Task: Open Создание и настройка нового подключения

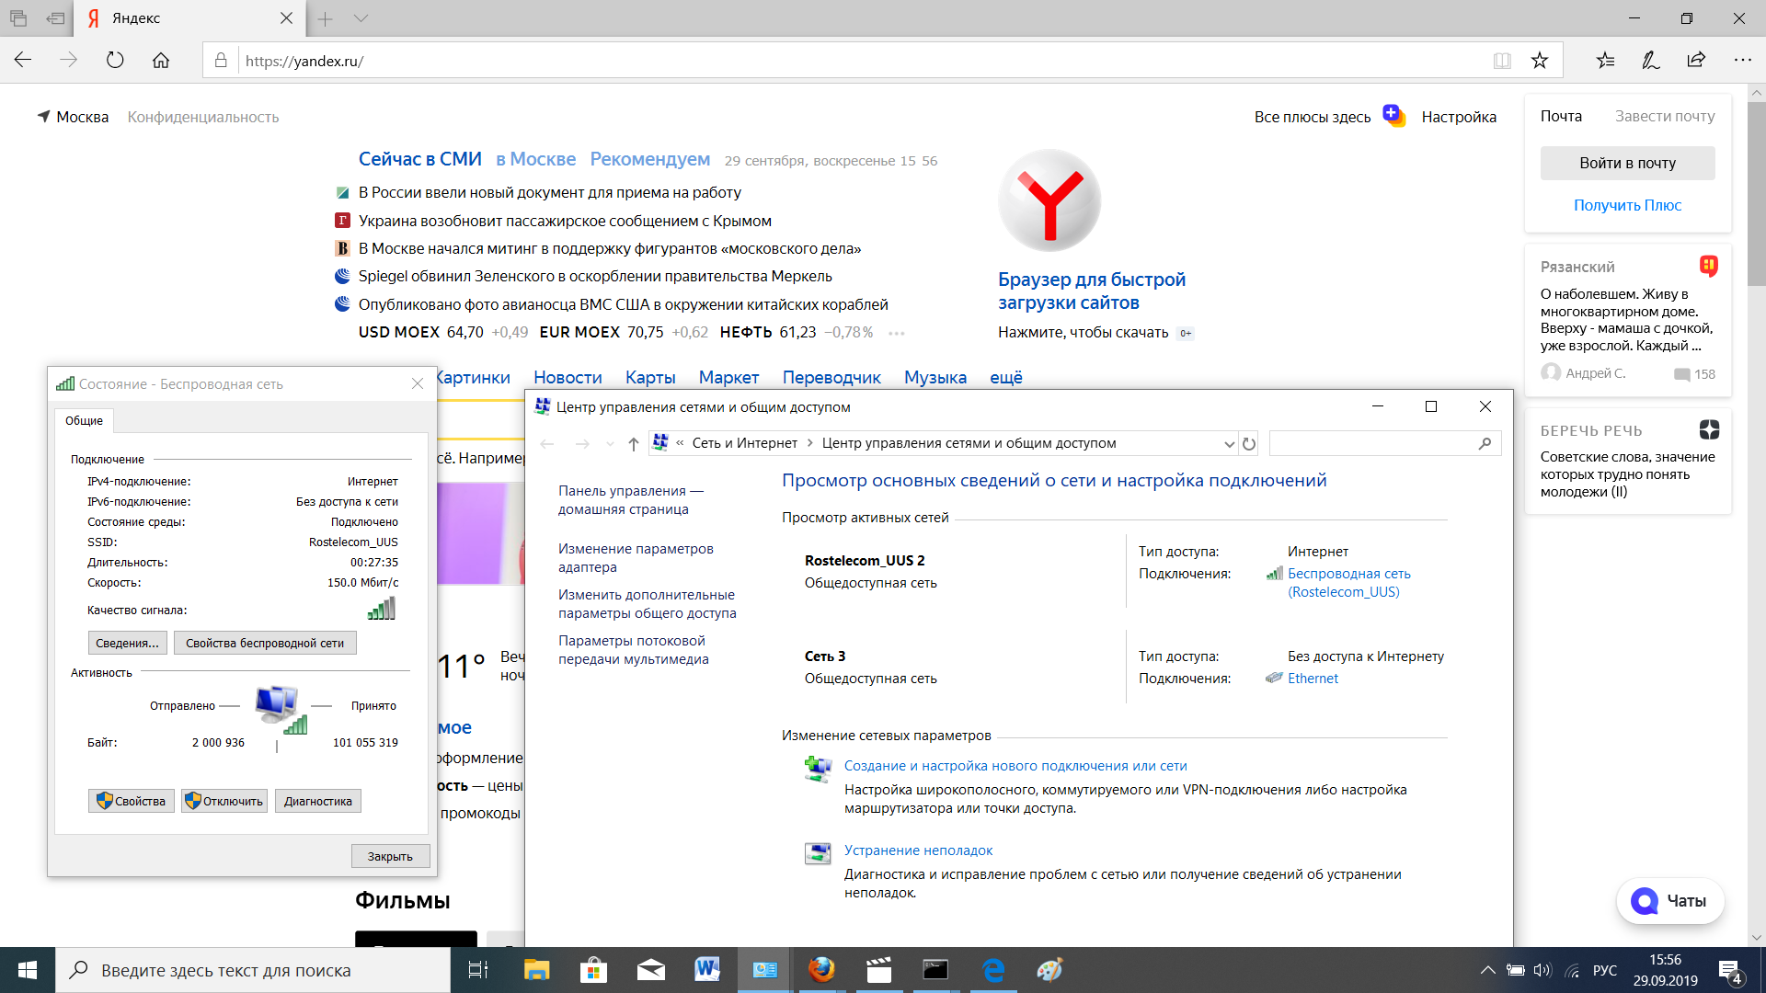Action: click(x=1015, y=766)
